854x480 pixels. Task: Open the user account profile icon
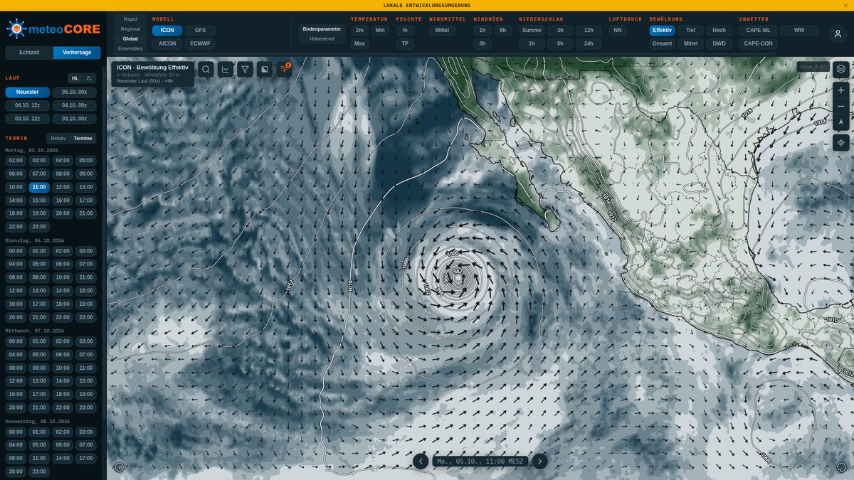[x=838, y=33]
